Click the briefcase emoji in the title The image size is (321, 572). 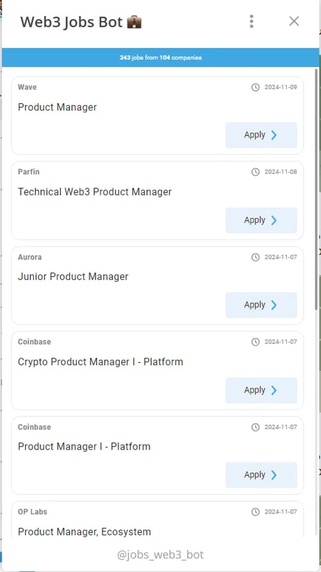(134, 22)
